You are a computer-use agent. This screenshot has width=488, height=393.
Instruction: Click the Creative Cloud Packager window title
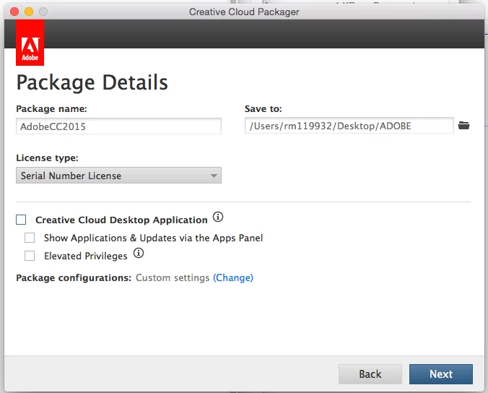(244, 12)
